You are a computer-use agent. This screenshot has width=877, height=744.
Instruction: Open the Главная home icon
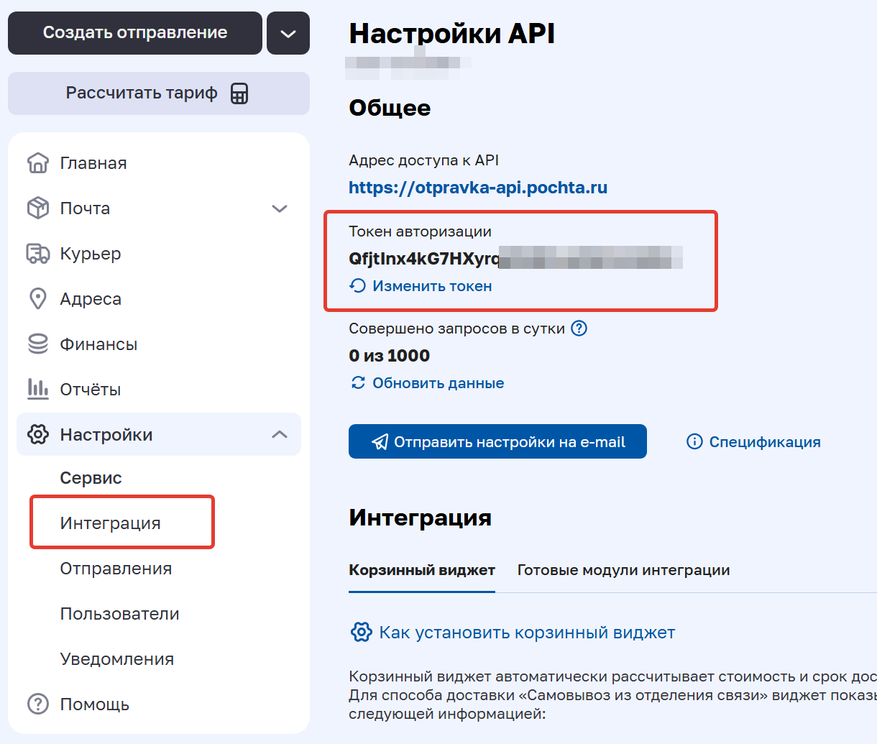tap(37, 162)
